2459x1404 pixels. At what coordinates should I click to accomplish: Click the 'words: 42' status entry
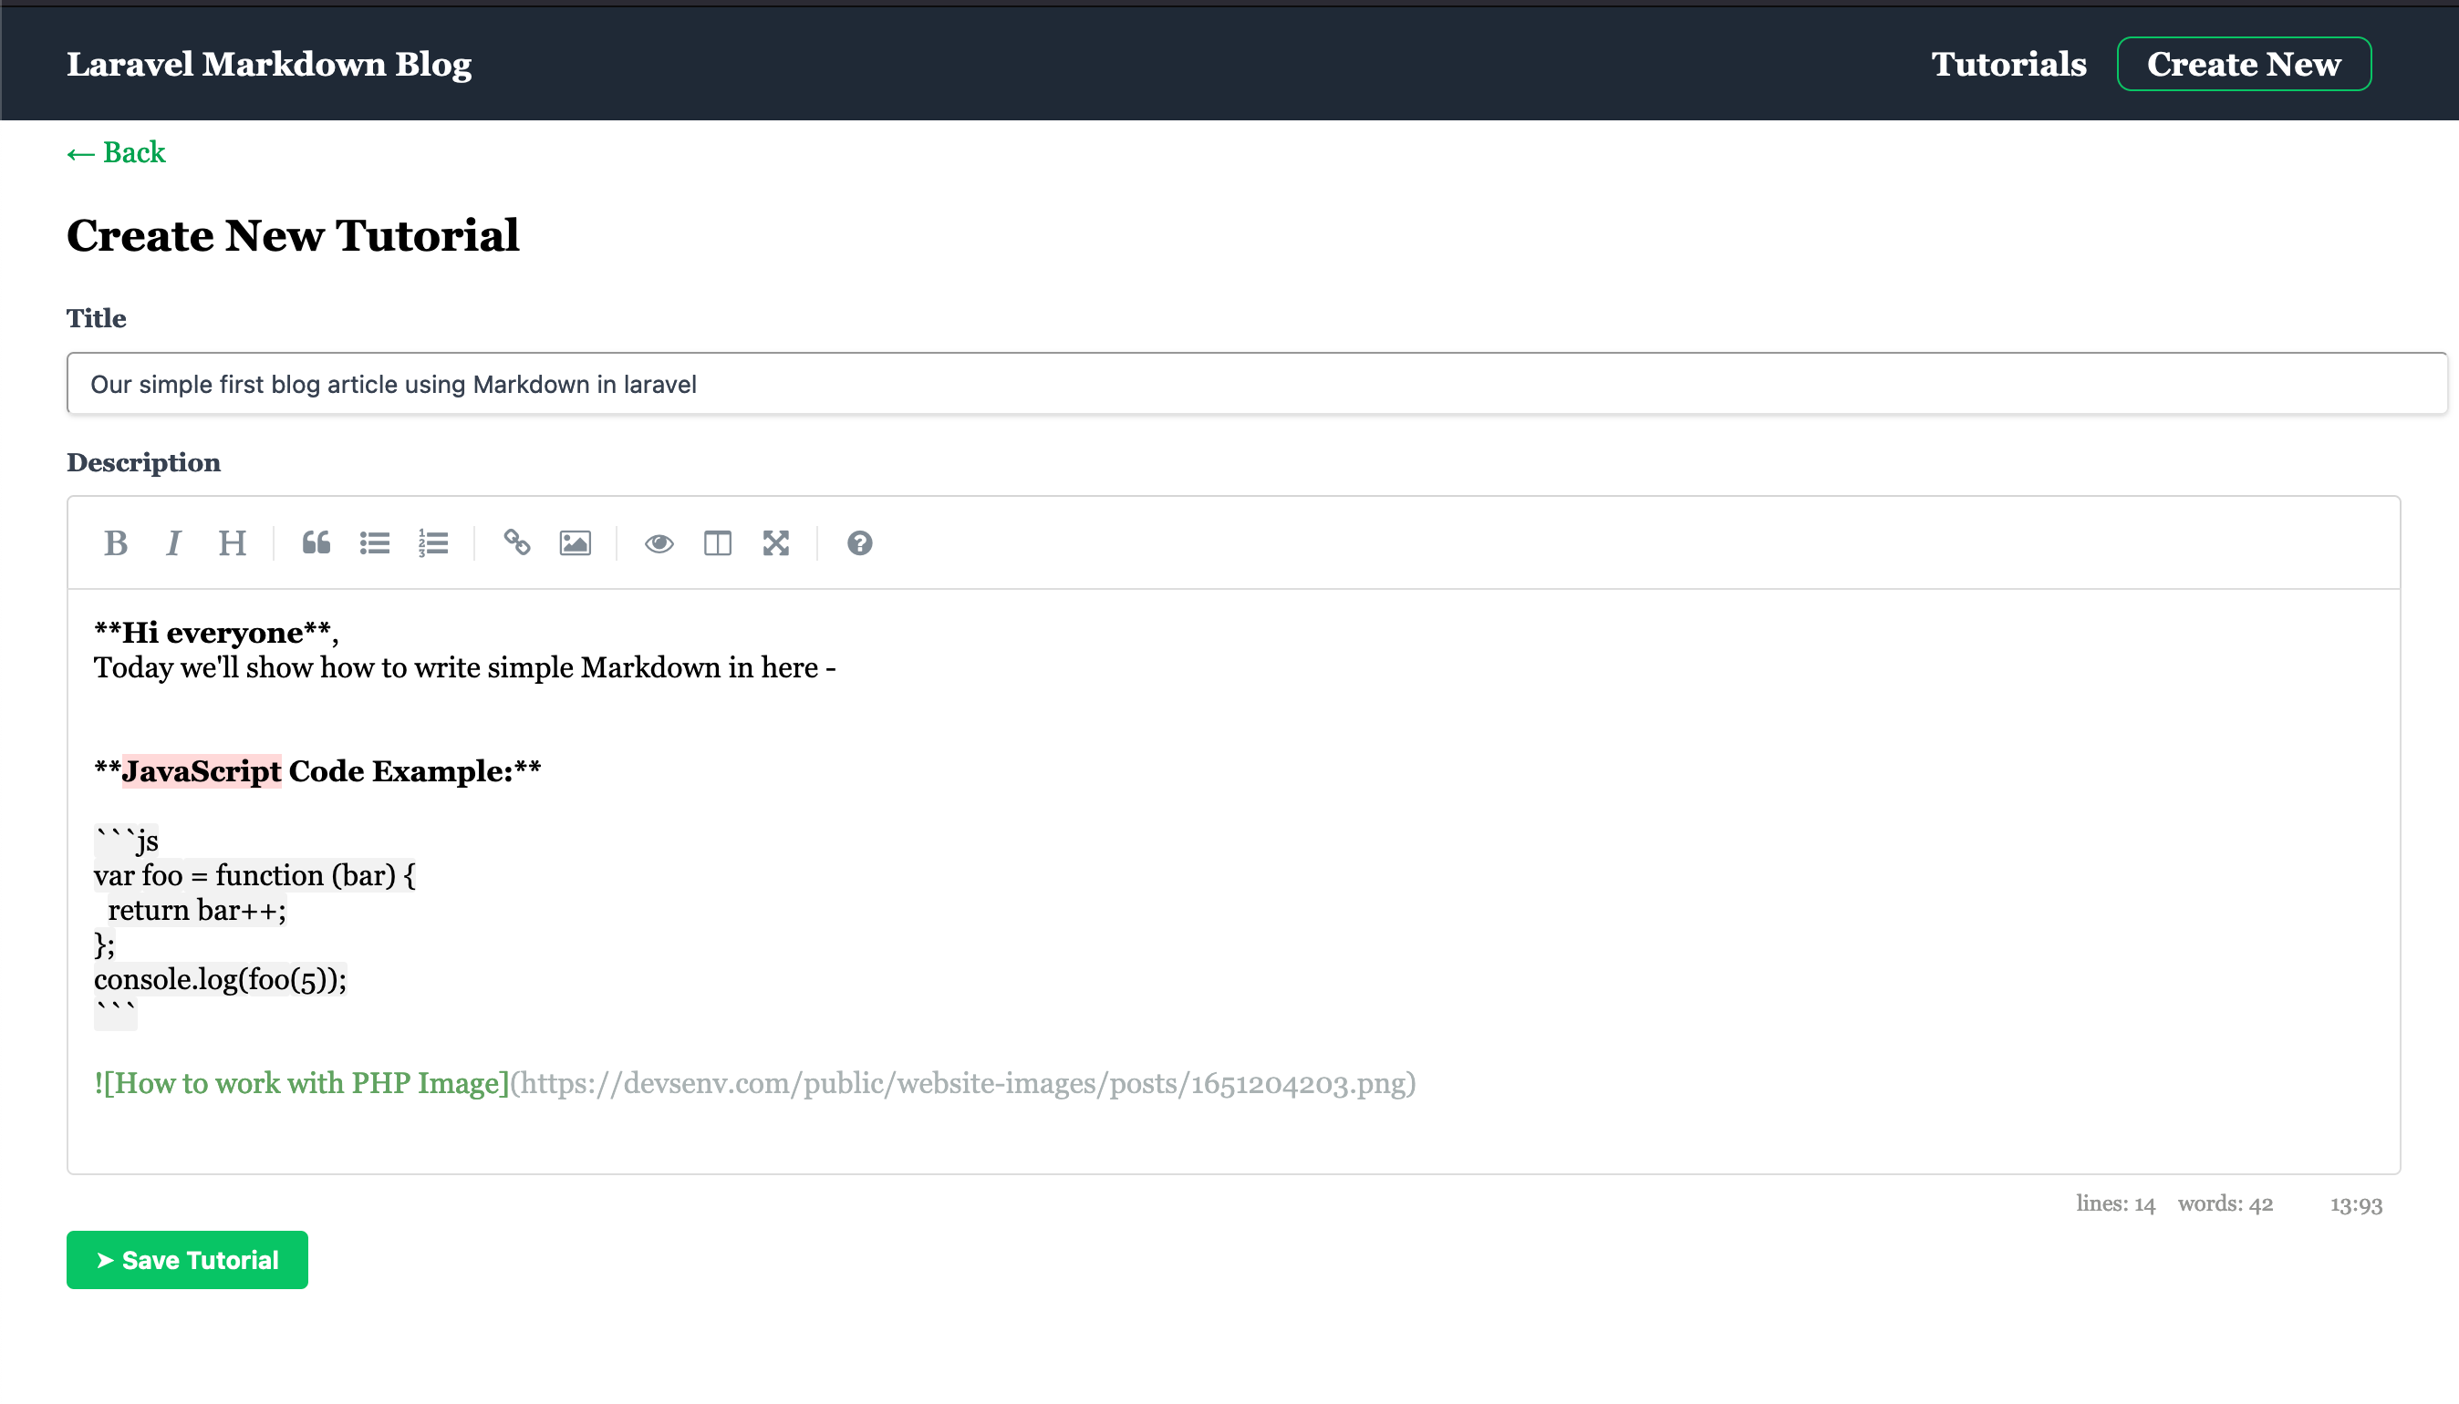(2226, 1203)
